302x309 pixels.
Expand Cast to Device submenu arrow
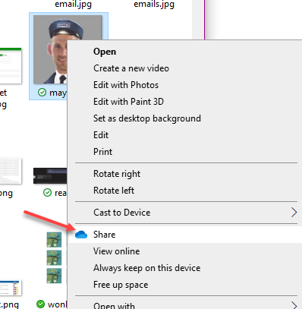294,213
